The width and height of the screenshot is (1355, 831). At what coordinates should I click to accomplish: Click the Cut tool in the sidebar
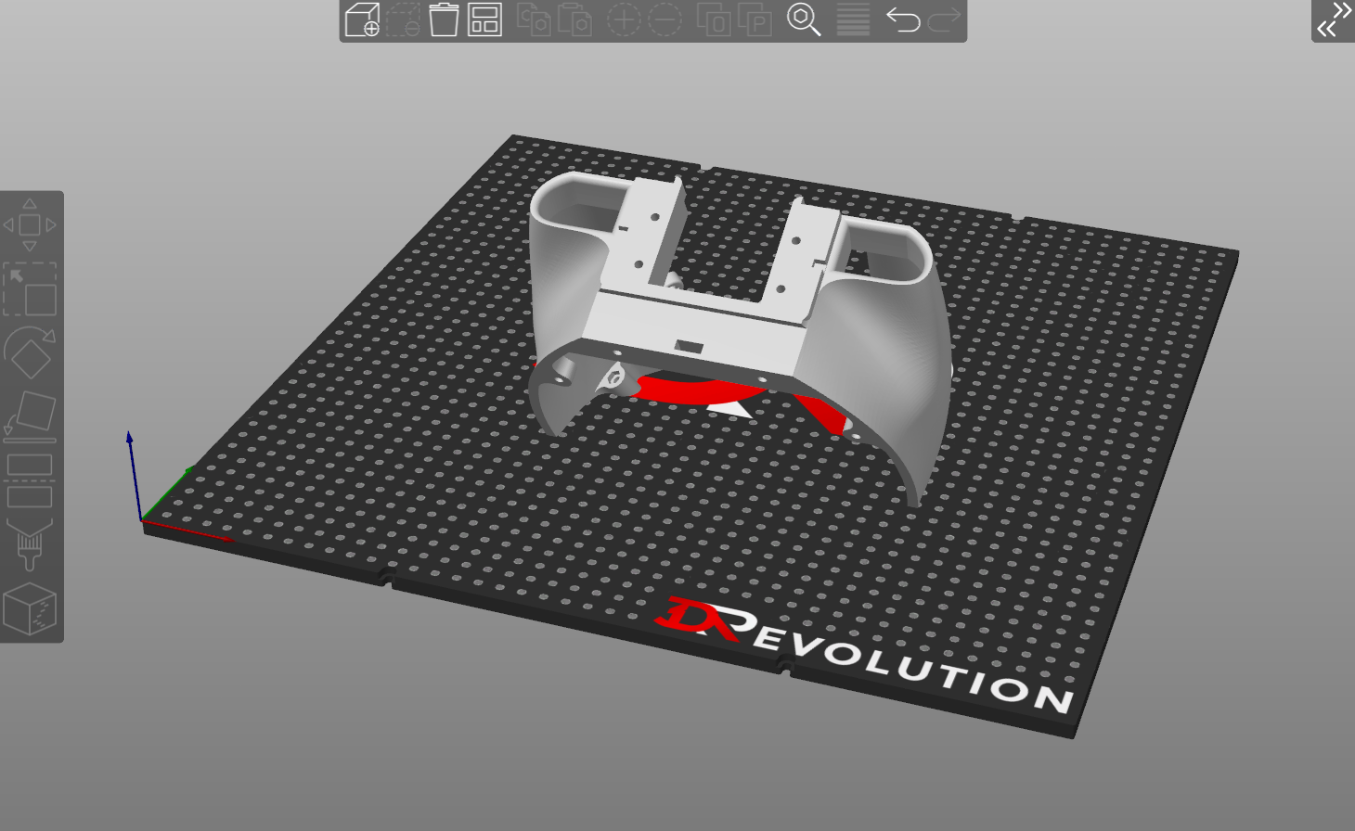pos(31,480)
